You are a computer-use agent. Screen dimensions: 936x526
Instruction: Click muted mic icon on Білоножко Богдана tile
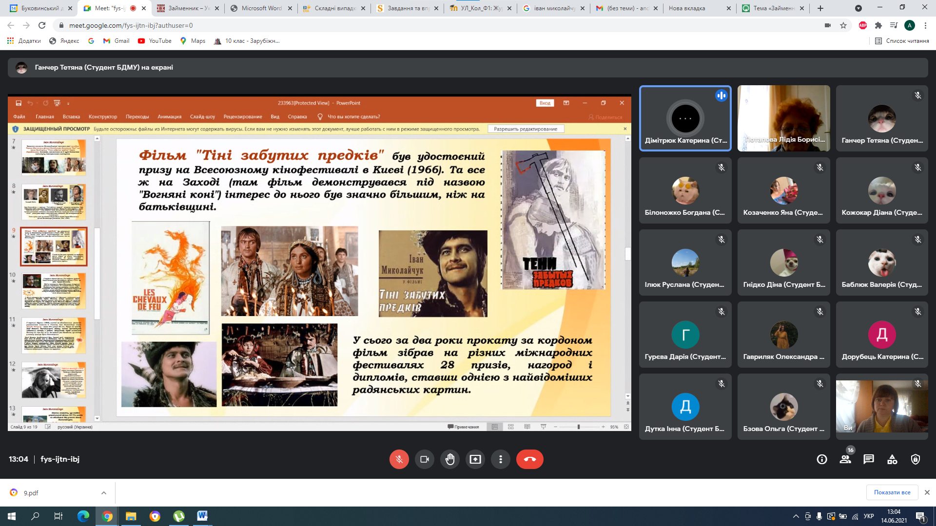tap(721, 168)
